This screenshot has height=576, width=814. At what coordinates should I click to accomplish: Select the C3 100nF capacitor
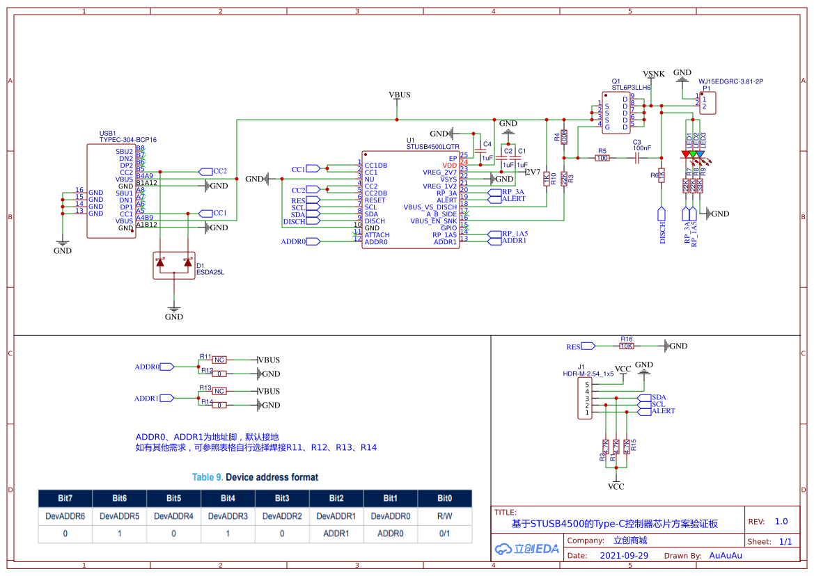(x=636, y=158)
